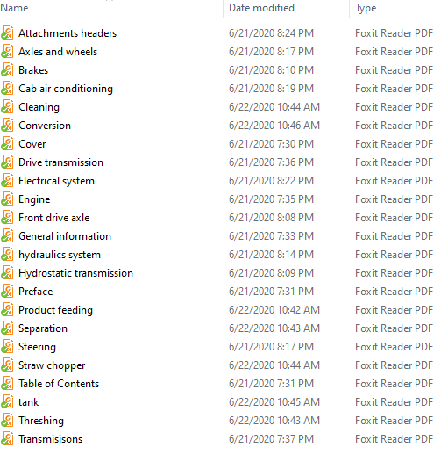
Task: Select the Drive transmission file name
Action: (60, 162)
